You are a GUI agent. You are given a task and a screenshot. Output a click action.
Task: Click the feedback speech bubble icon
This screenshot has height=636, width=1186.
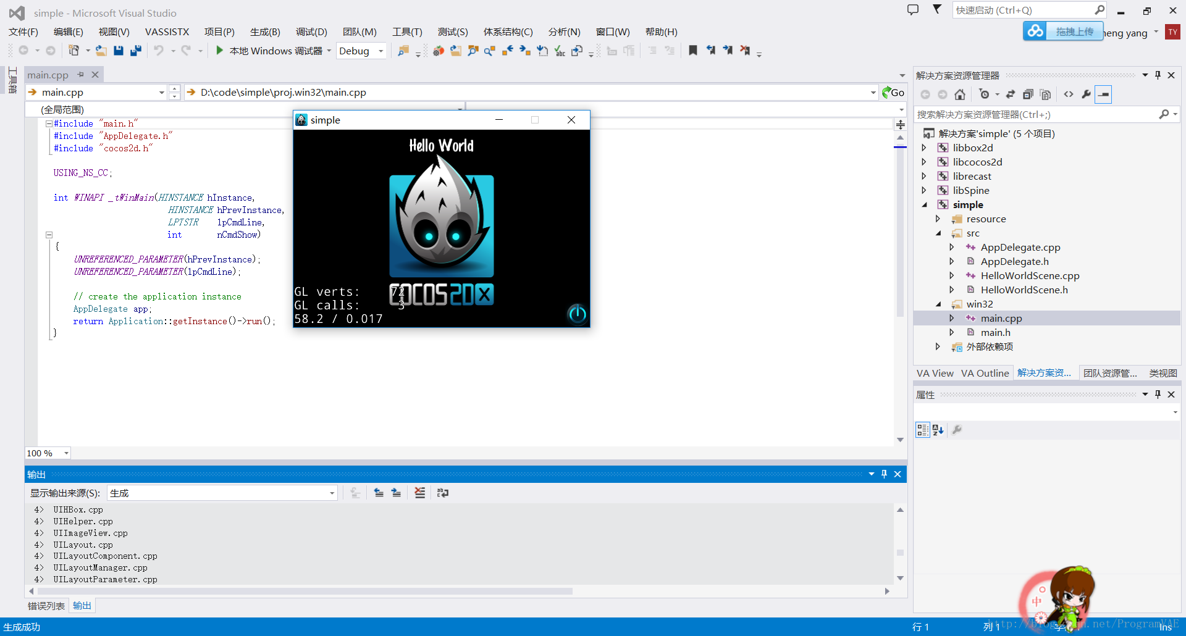pos(913,10)
